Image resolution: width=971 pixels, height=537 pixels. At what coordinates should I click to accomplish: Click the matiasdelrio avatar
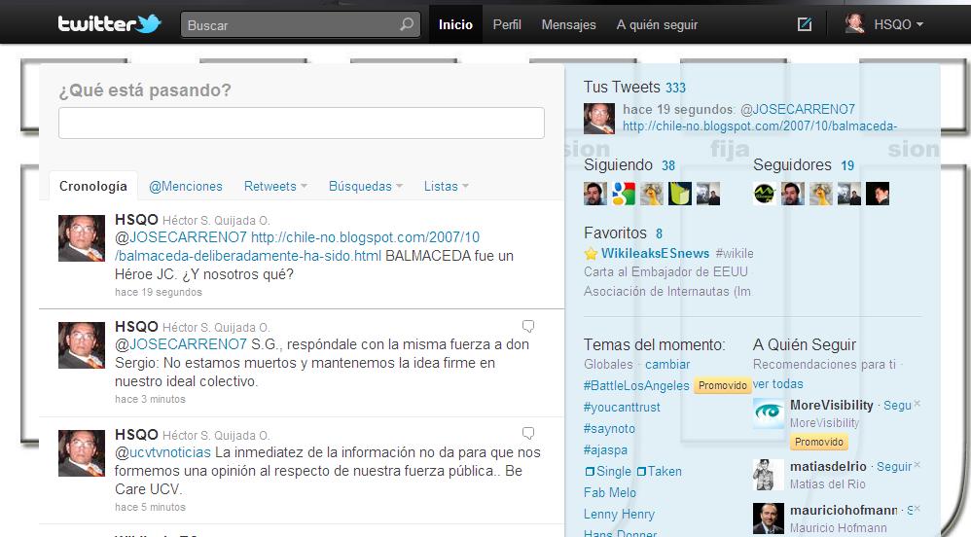[x=769, y=475]
